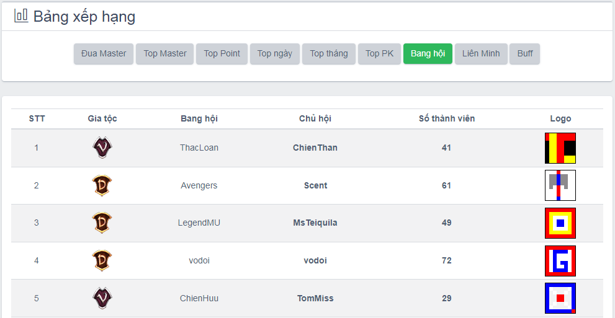Click the chart icon beside Bảng xếp hạng
The image size is (615, 318).
pyautogui.click(x=21, y=16)
